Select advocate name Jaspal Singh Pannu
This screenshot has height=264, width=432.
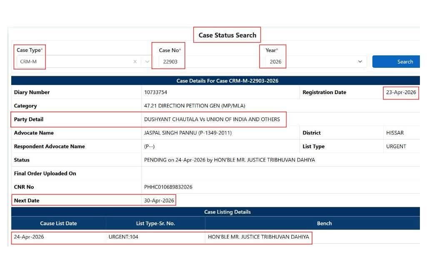click(187, 133)
